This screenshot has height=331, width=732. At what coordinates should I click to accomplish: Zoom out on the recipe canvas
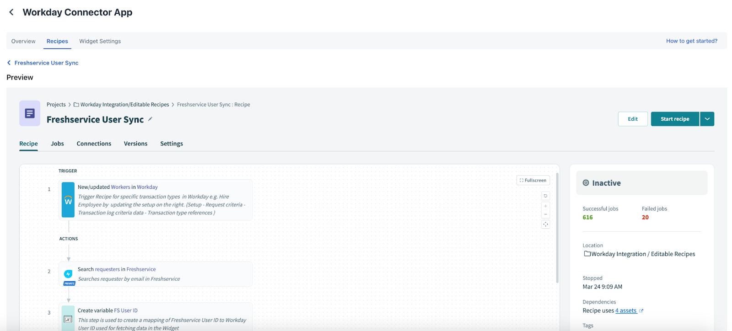pyautogui.click(x=545, y=214)
